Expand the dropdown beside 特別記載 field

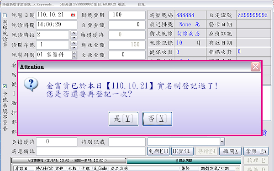coord(222,141)
